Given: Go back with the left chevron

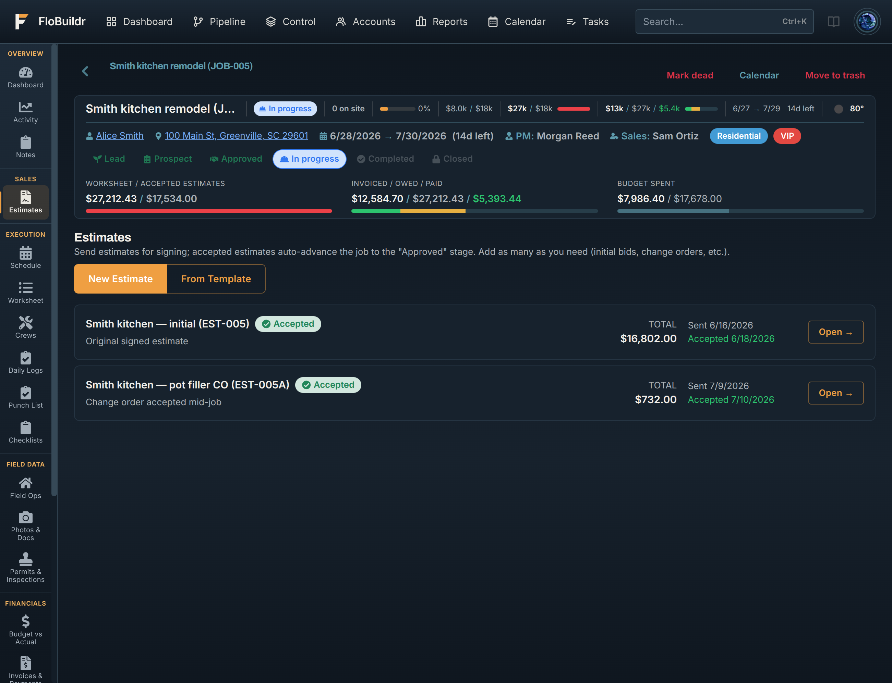Looking at the screenshot, I should tap(85, 72).
